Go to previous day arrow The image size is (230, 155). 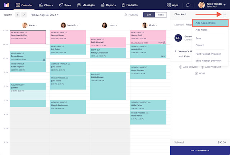pyautogui.click(x=18, y=15)
